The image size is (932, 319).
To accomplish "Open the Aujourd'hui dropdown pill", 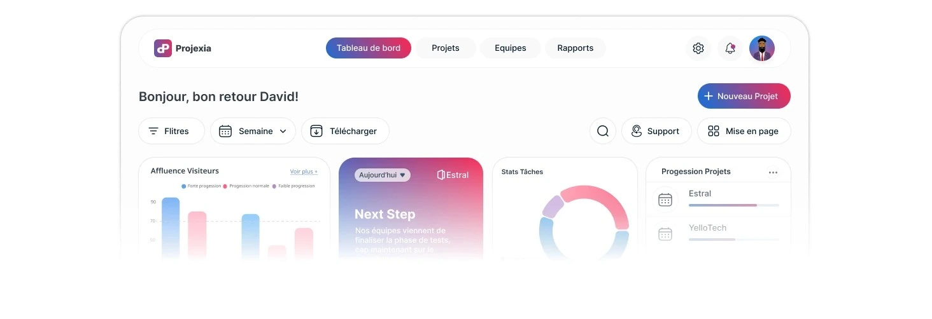I will tap(383, 175).
